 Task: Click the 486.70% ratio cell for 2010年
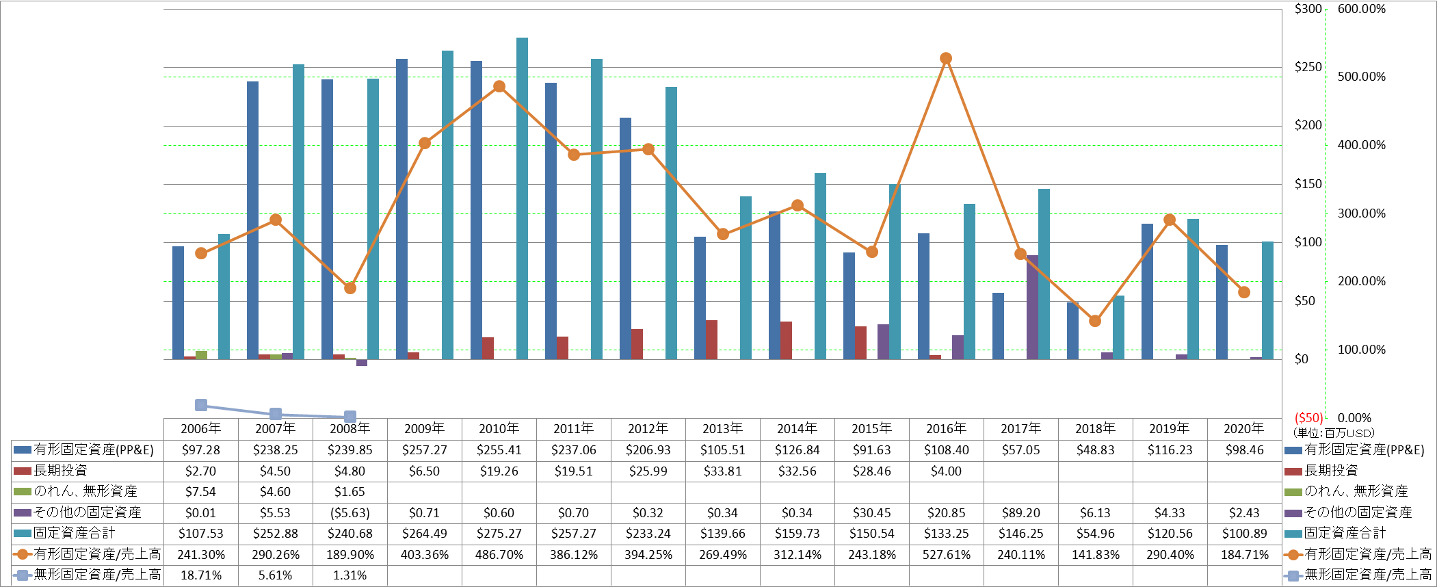[x=499, y=555]
